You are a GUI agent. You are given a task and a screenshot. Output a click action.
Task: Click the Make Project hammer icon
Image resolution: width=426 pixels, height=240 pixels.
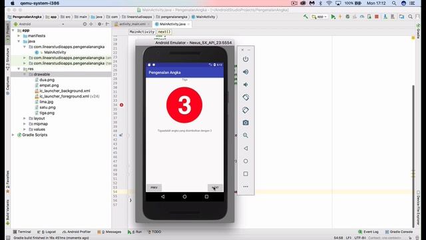point(306,17)
